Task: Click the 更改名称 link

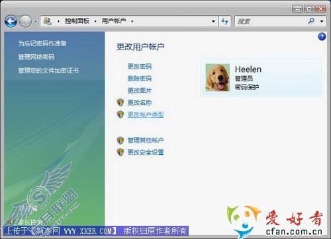Action: point(140,102)
